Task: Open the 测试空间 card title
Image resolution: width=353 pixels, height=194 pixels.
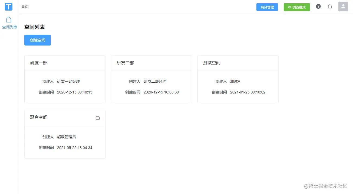Action: [x=212, y=63]
